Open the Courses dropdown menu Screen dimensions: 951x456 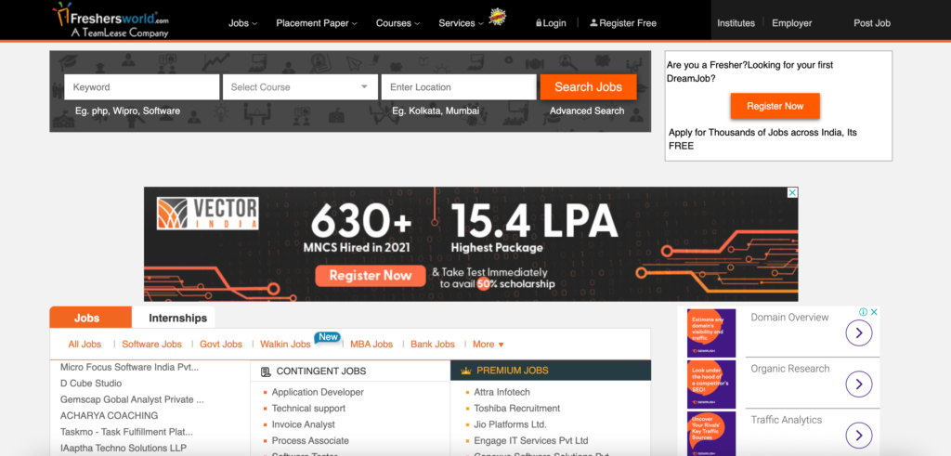(397, 23)
